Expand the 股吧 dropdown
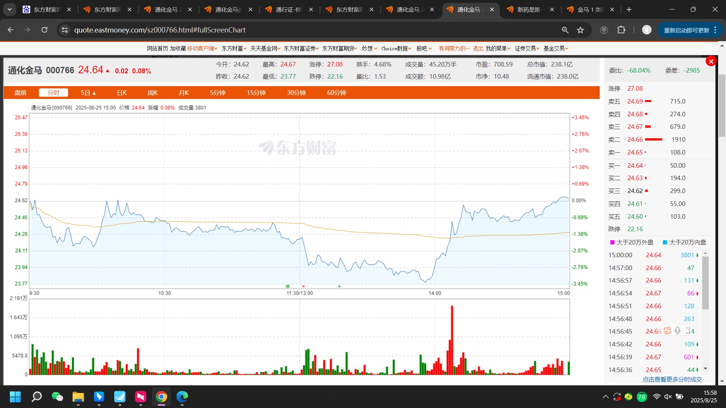The height and width of the screenshot is (408, 726). 424,48
